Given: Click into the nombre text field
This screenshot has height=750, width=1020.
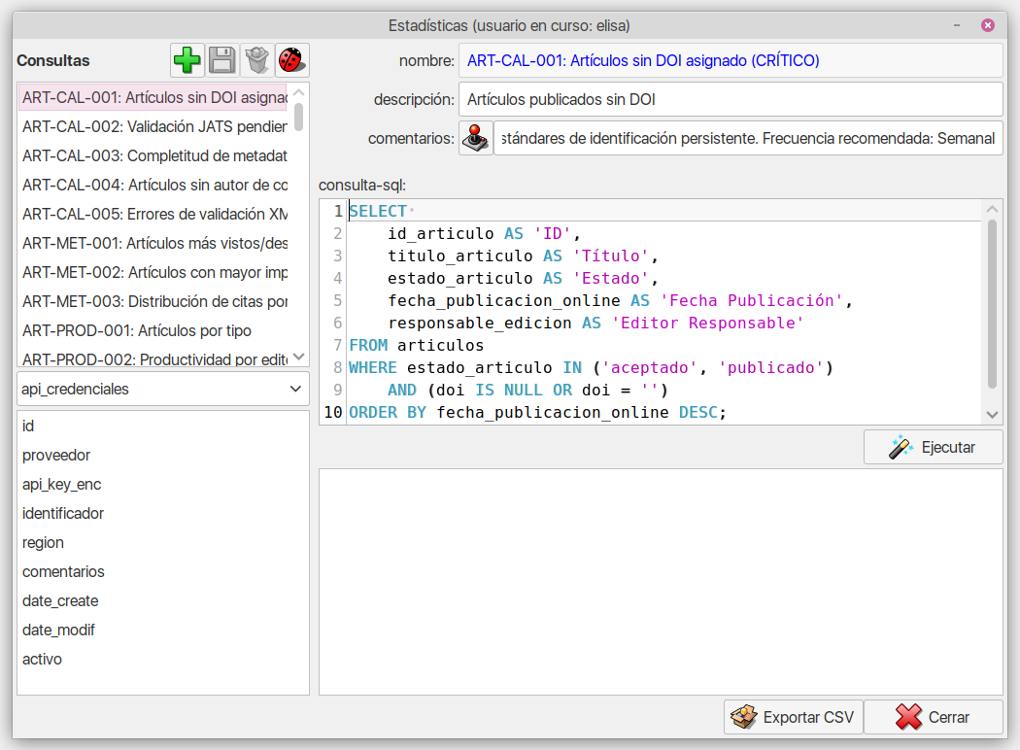Looking at the screenshot, I should point(730,60).
